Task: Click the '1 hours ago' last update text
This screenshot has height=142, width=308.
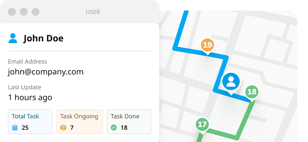Action: 30,97
